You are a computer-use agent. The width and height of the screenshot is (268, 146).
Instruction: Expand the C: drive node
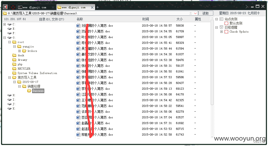5,24
